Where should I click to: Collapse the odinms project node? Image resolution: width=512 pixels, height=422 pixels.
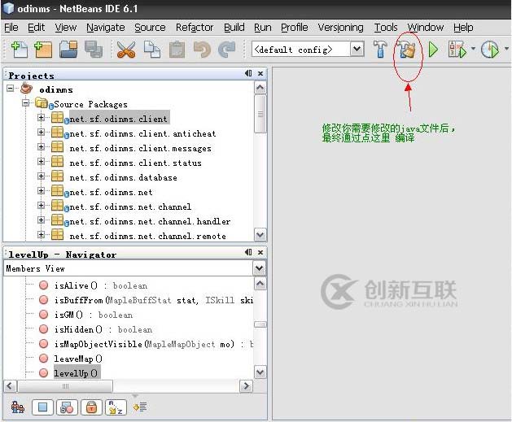(11, 89)
